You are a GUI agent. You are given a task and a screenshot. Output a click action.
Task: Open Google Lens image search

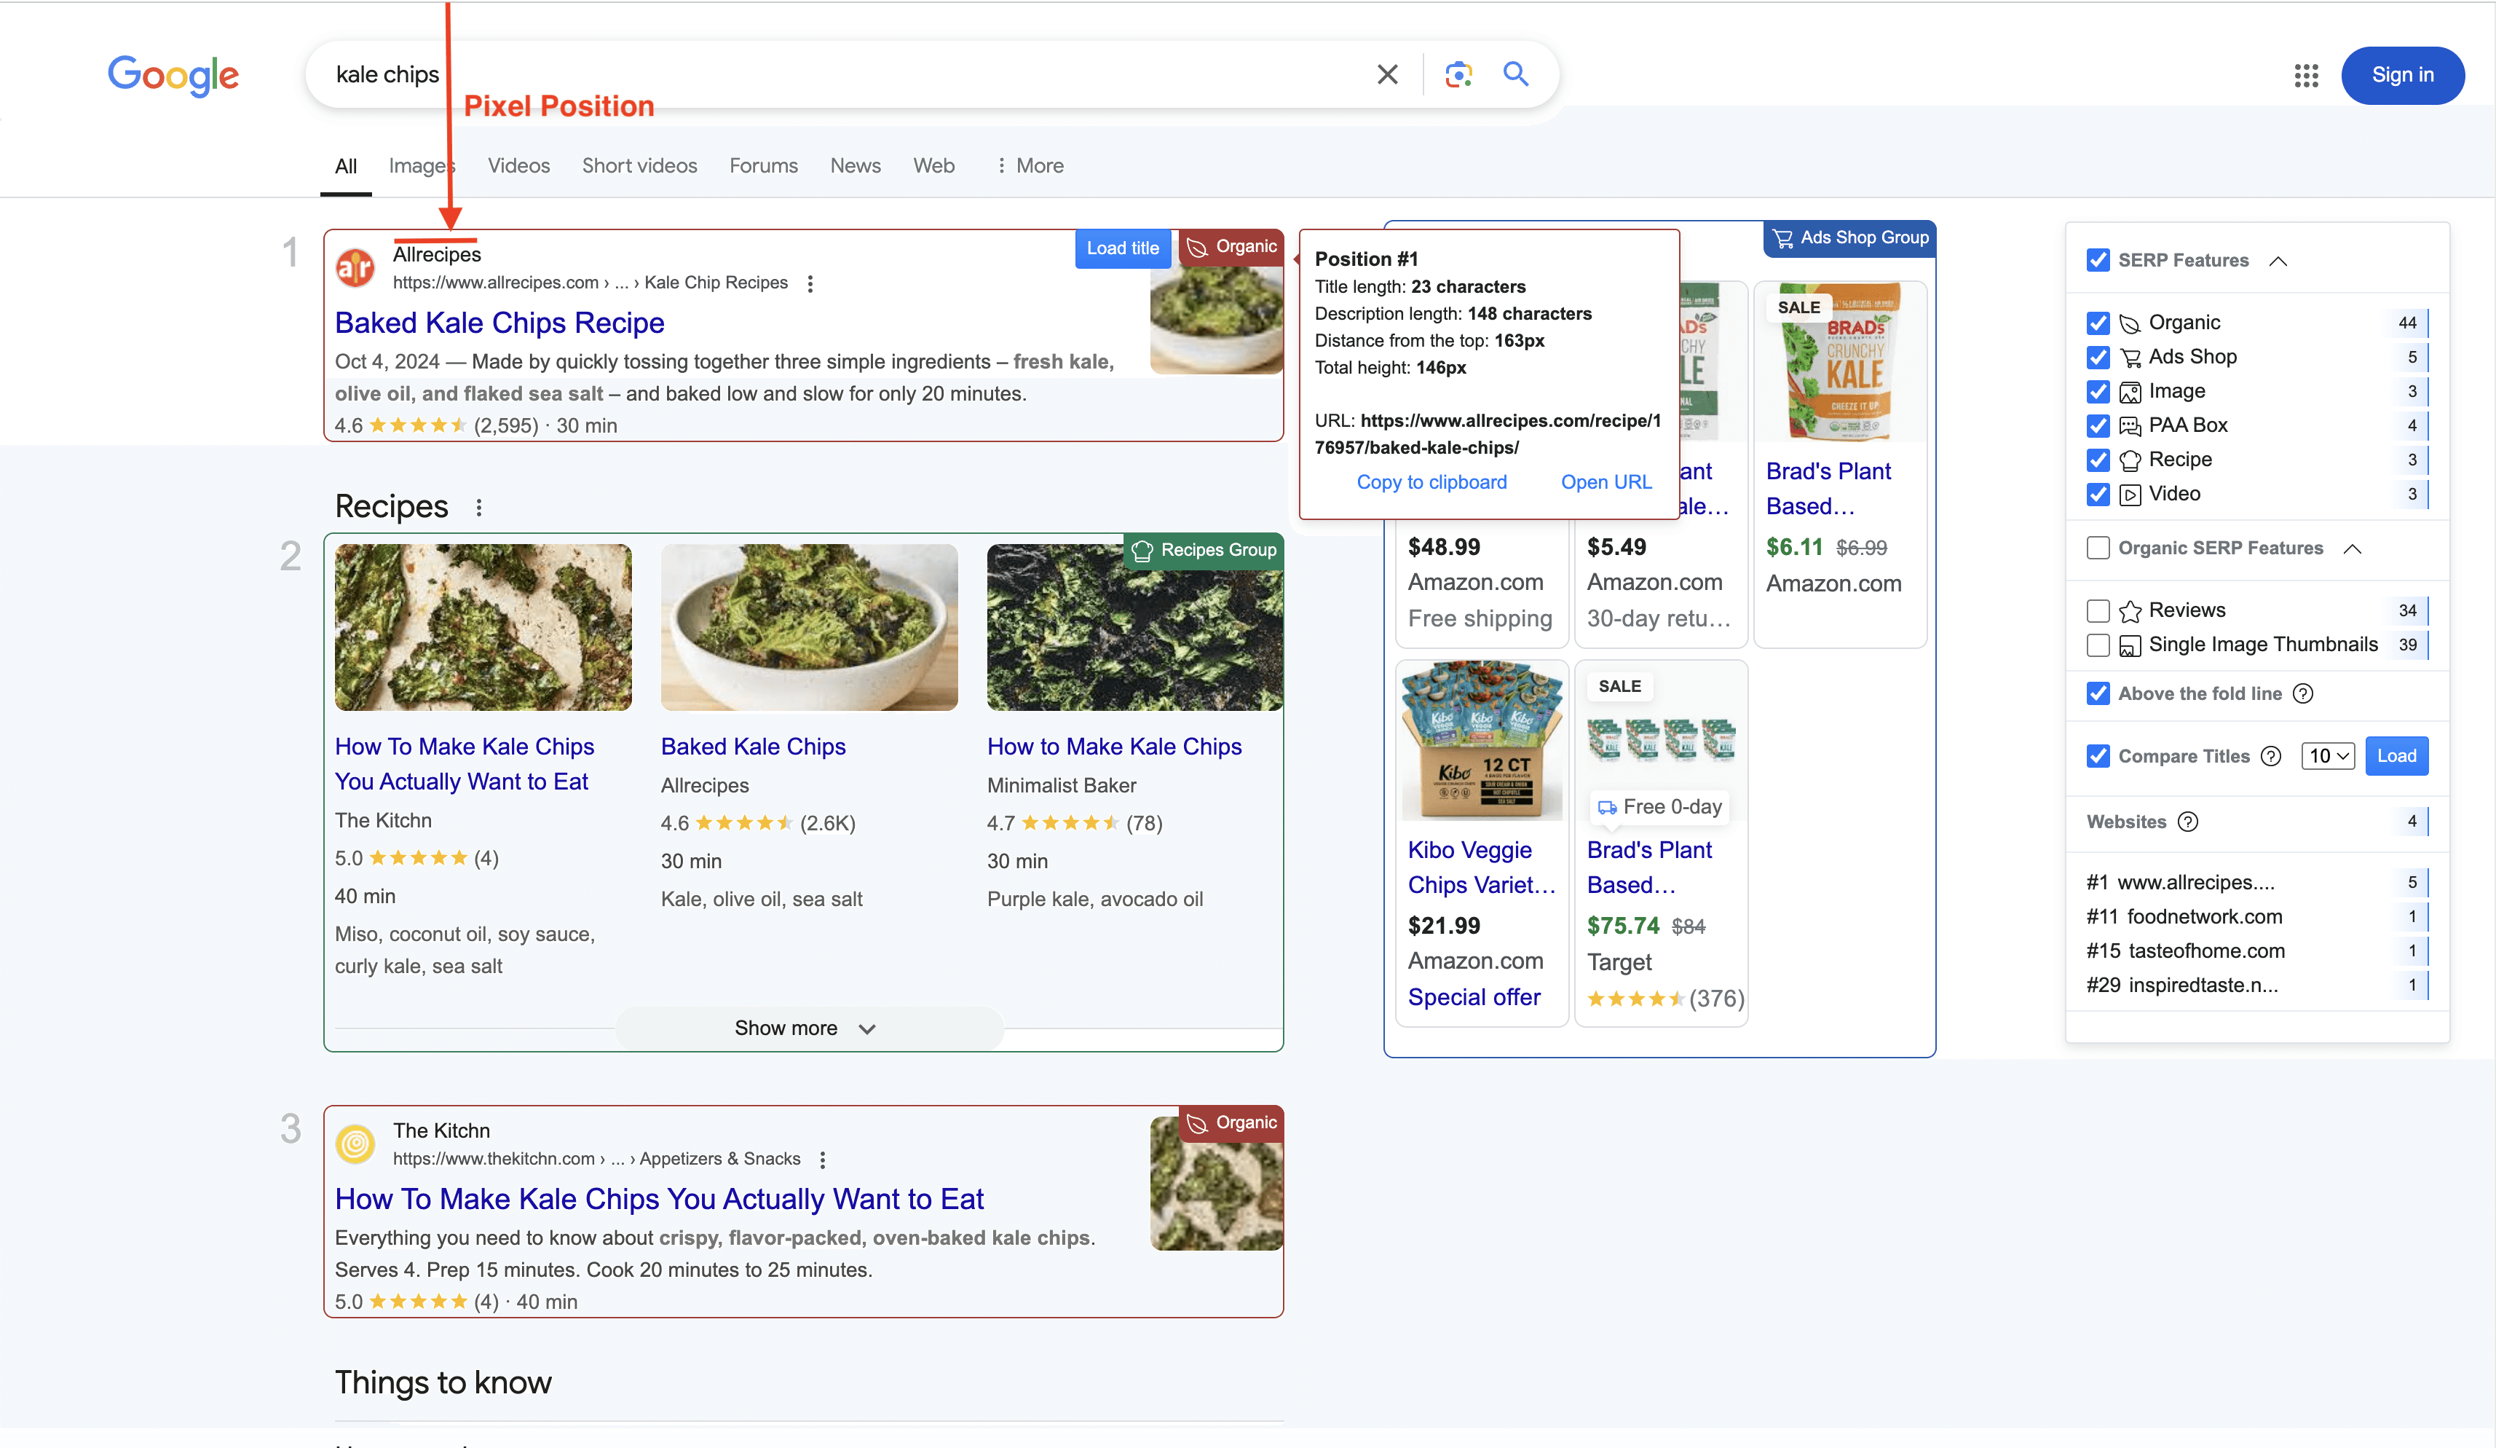click(1458, 74)
